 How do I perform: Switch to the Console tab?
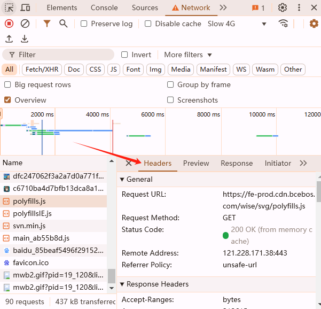click(104, 8)
